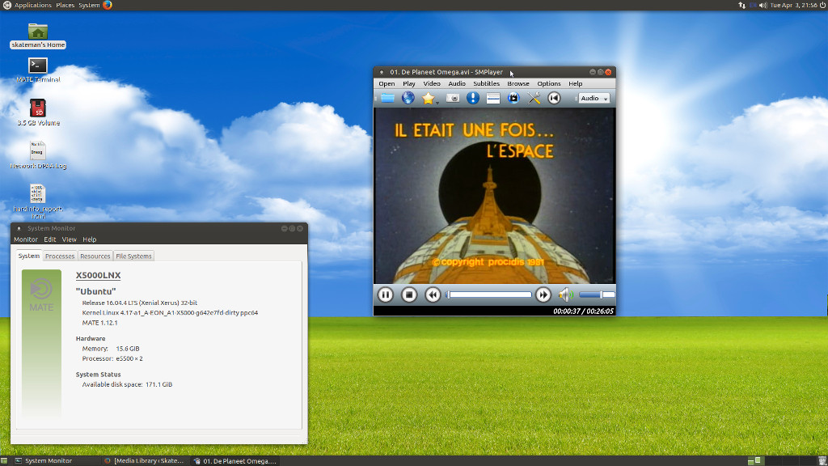This screenshot has height=466, width=828.
Task: Click the volume speaker icon in top panel
Action: (763, 6)
